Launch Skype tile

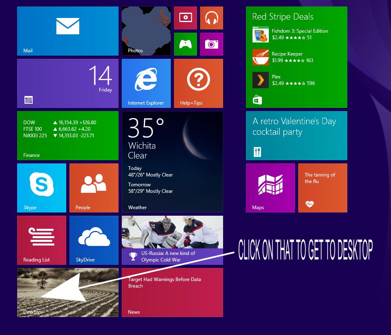42,188
